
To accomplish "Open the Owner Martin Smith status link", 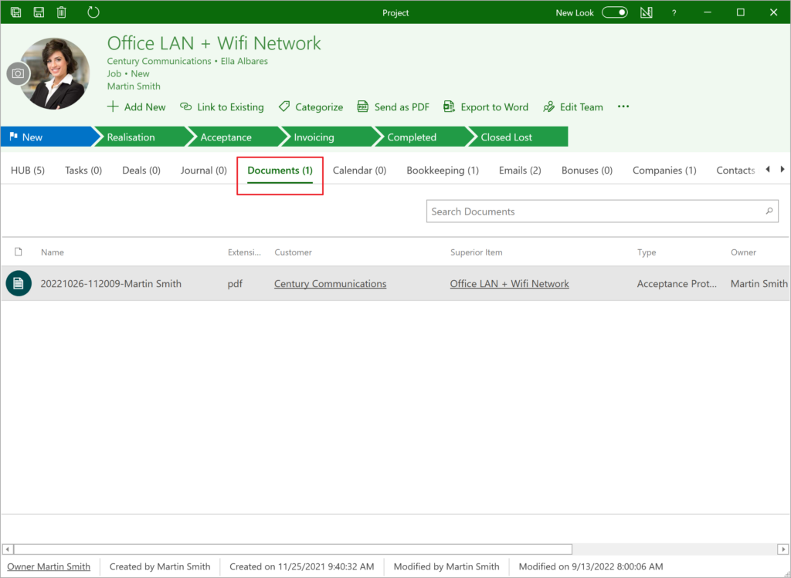I will (x=49, y=566).
